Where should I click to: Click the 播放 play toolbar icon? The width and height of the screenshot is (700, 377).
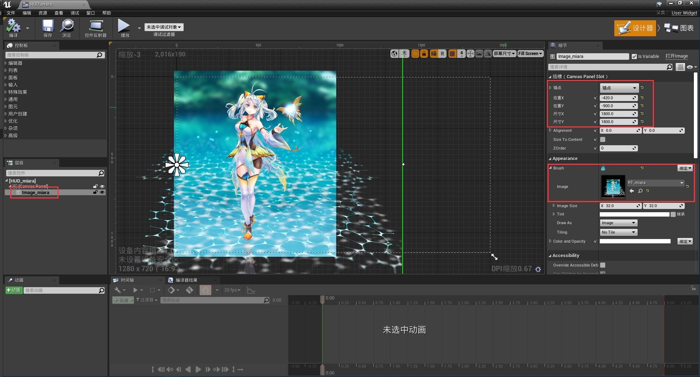point(124,26)
